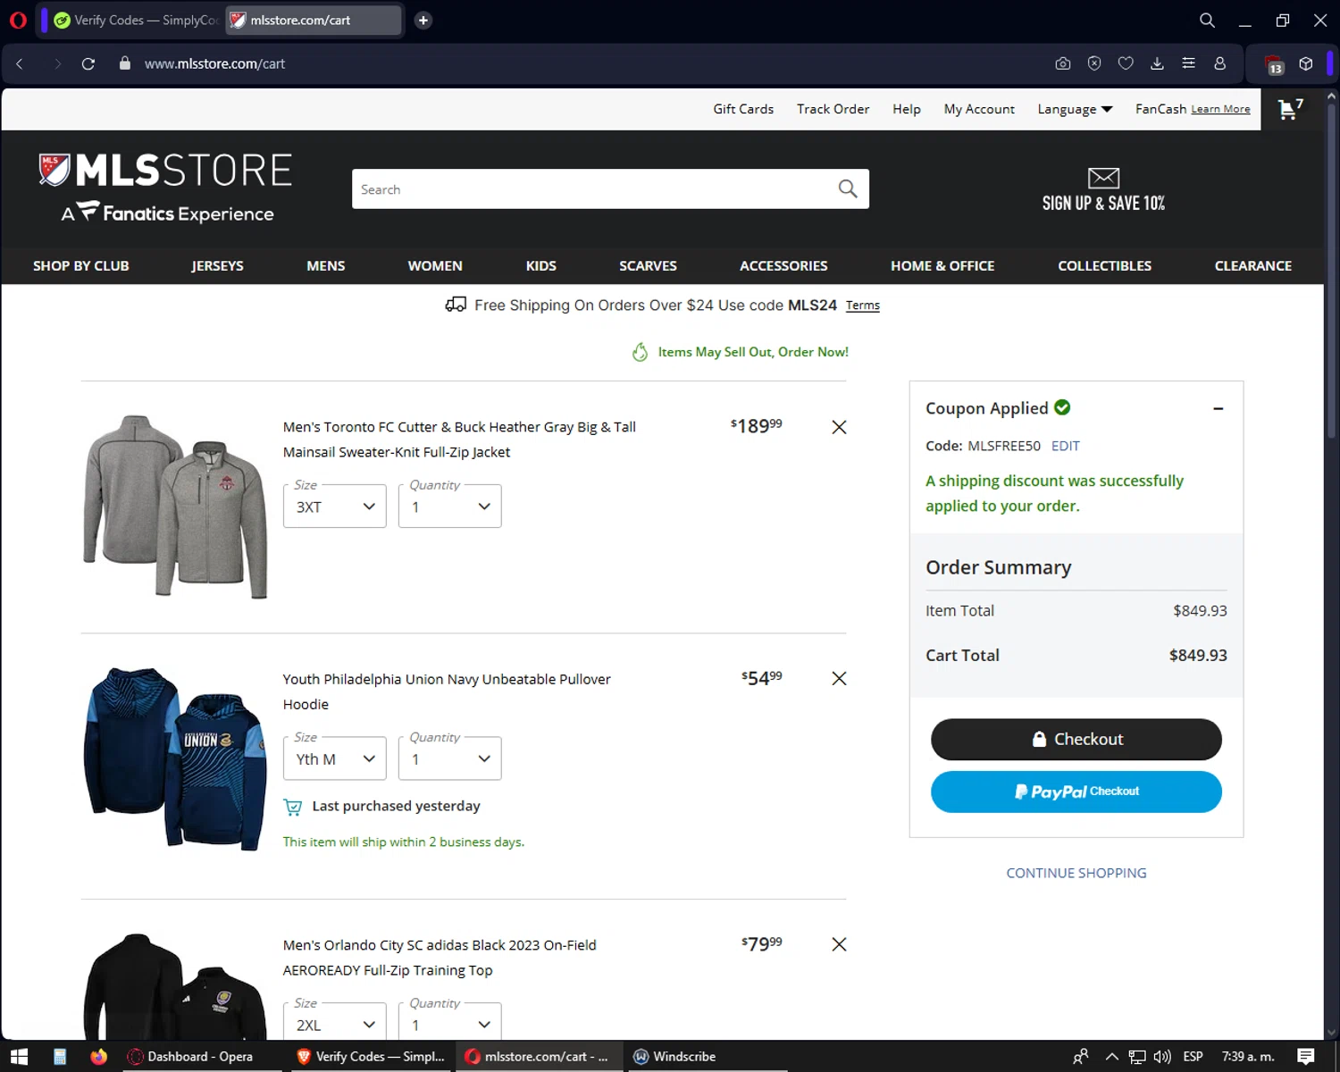Select the mlsstore.com/cart browser tab
Viewport: 1340px width, 1072px height.
tap(313, 20)
